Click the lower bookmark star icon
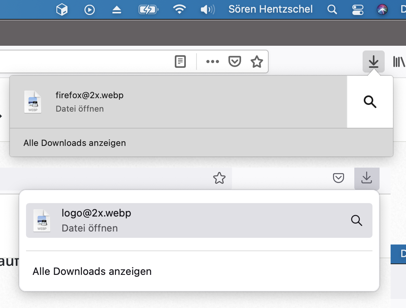The height and width of the screenshot is (308, 406). pos(219,178)
